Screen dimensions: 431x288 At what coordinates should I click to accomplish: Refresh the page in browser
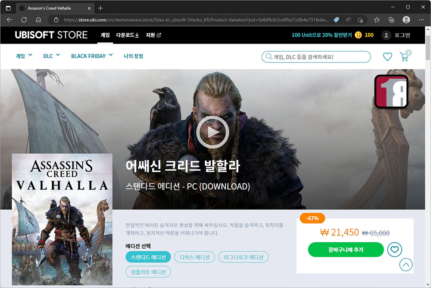click(x=24, y=20)
